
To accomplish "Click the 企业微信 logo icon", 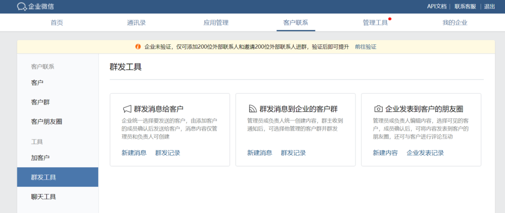I will click(x=22, y=6).
